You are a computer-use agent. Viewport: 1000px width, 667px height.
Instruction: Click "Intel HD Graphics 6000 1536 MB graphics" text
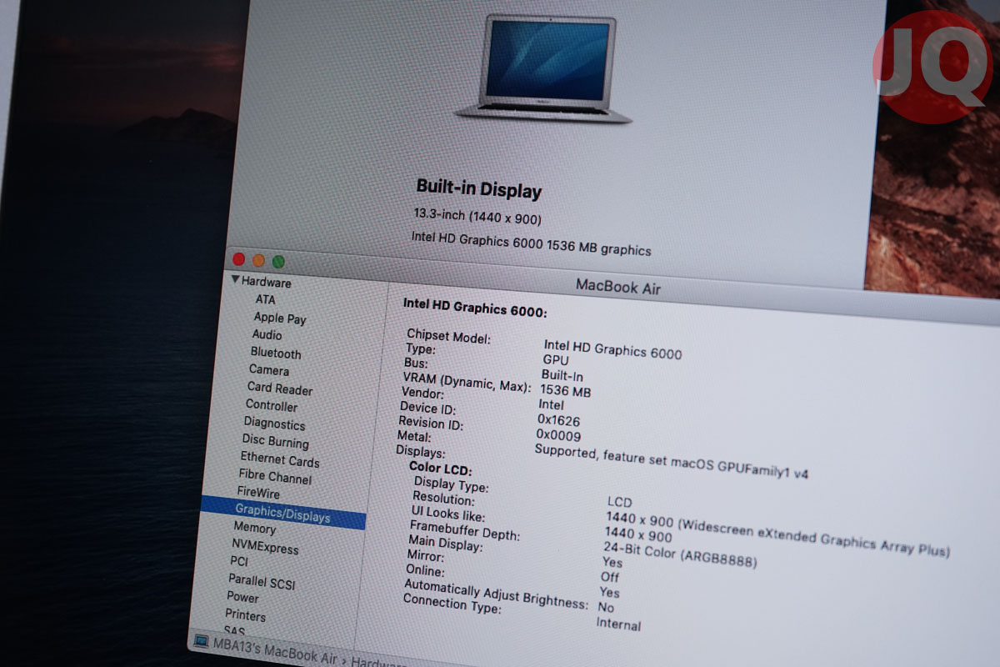coord(531,243)
